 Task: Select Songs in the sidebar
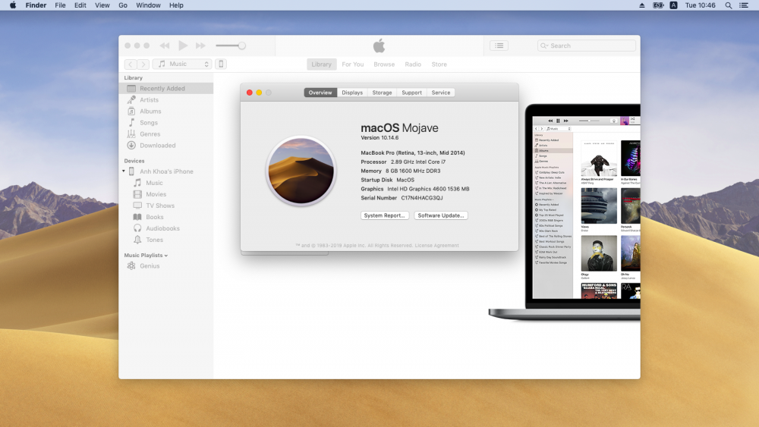pyautogui.click(x=166, y=123)
